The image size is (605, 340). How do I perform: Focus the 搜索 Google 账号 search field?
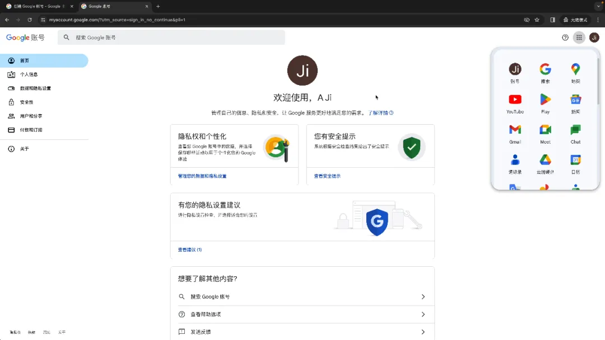171,37
